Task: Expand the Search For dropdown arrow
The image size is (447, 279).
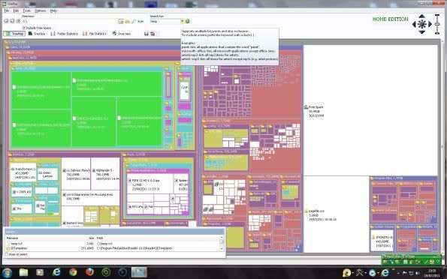Action: tap(182, 21)
